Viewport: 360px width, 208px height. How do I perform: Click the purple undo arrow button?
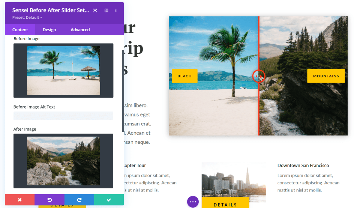tap(49, 200)
